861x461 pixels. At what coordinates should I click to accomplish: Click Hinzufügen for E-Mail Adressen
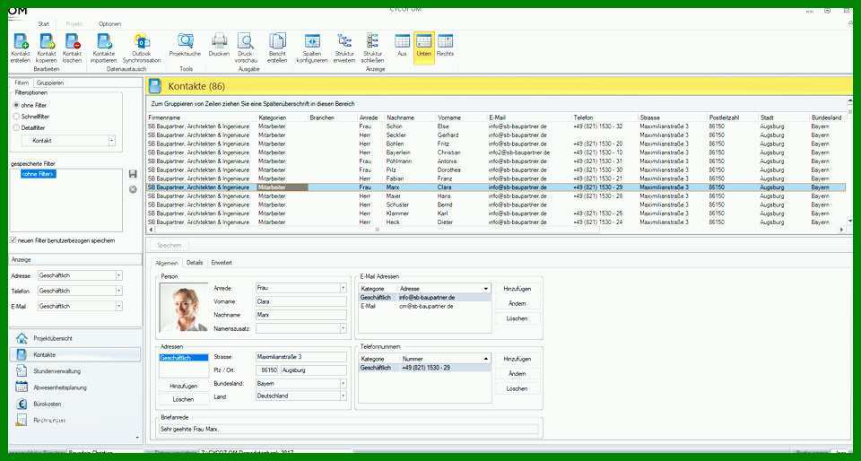(x=517, y=288)
